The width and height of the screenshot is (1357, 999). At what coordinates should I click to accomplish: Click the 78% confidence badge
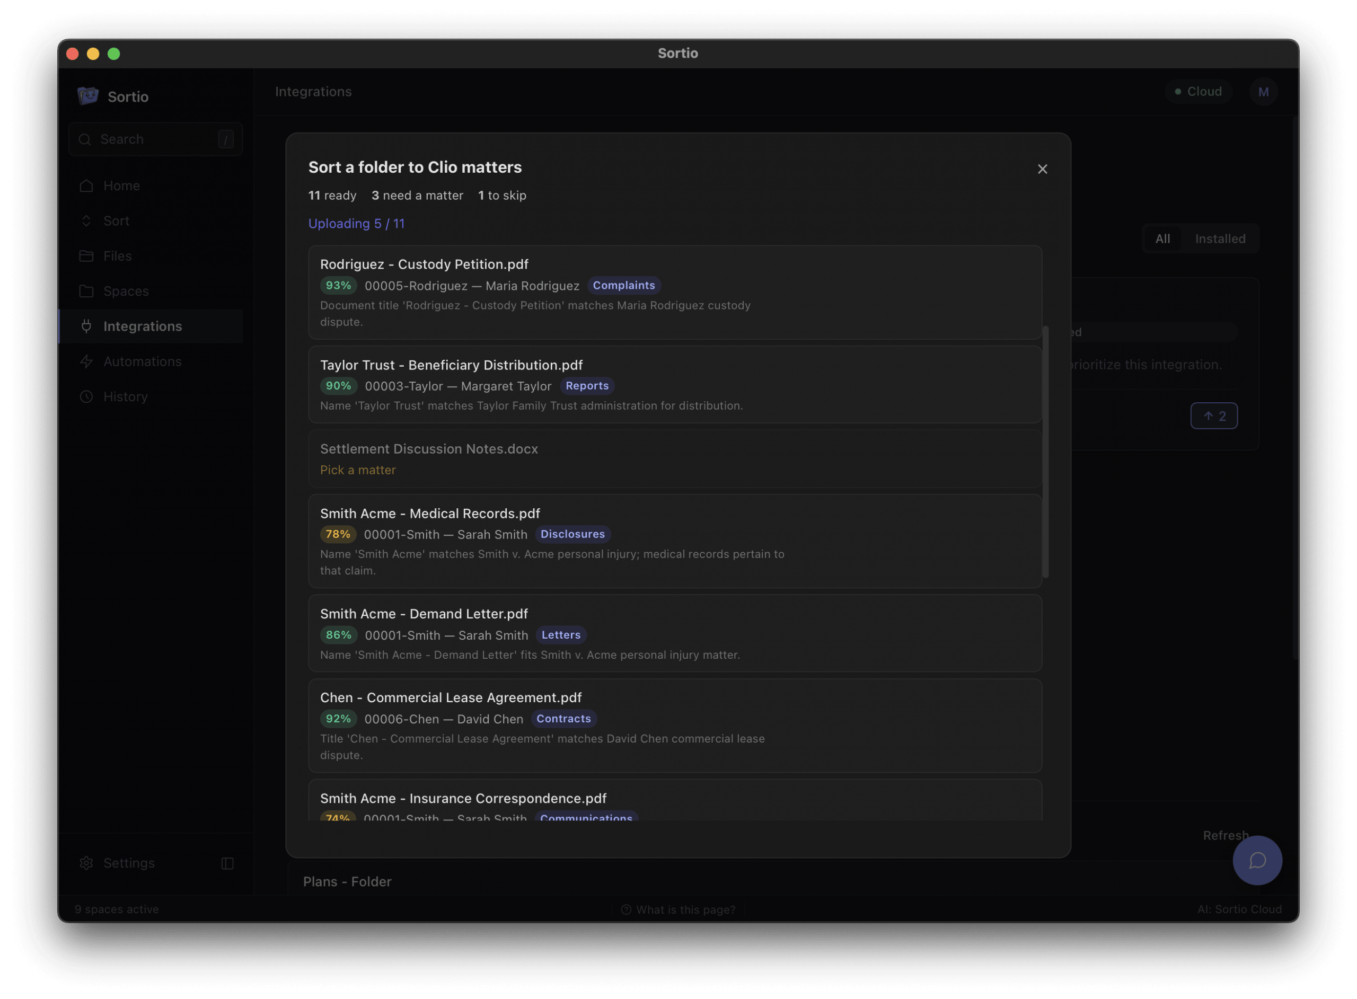click(x=338, y=534)
